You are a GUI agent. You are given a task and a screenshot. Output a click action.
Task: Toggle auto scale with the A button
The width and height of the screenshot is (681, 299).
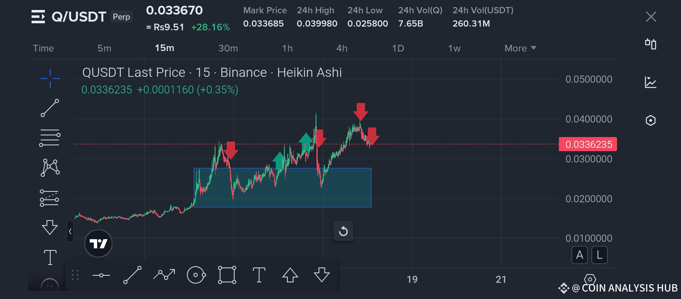(x=580, y=255)
